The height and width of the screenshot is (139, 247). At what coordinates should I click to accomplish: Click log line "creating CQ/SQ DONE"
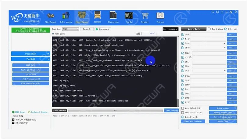pyautogui.click(x=64, y=86)
